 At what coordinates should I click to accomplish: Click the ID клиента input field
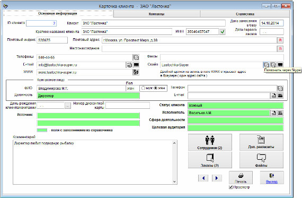(41, 23)
